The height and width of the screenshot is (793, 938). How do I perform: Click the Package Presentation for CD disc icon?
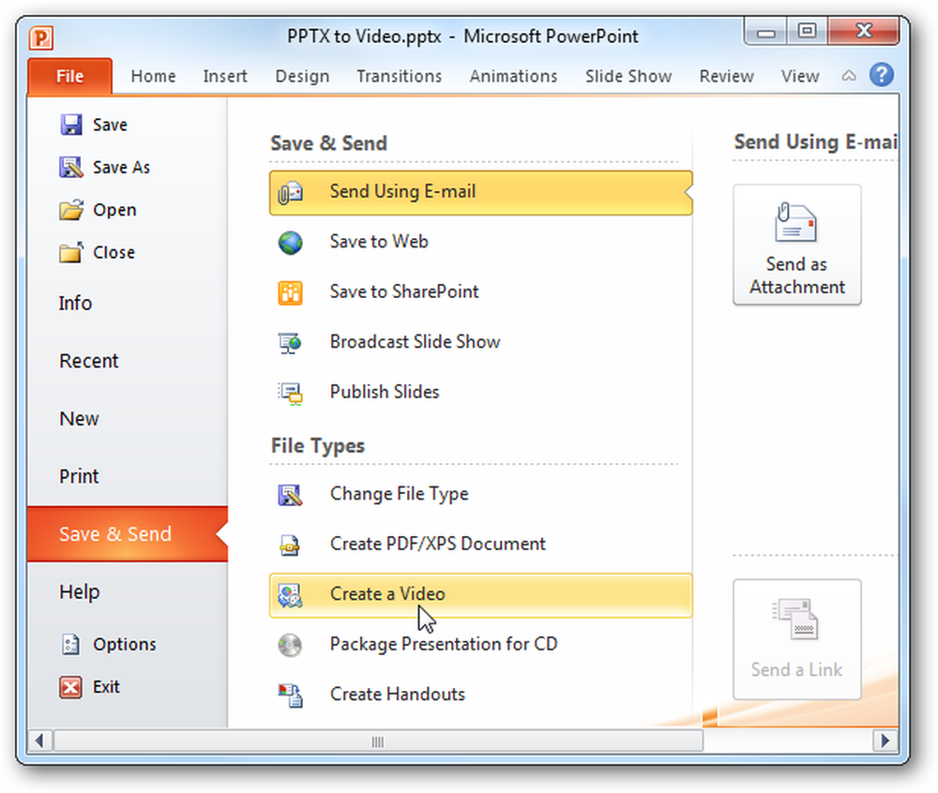[x=290, y=646]
